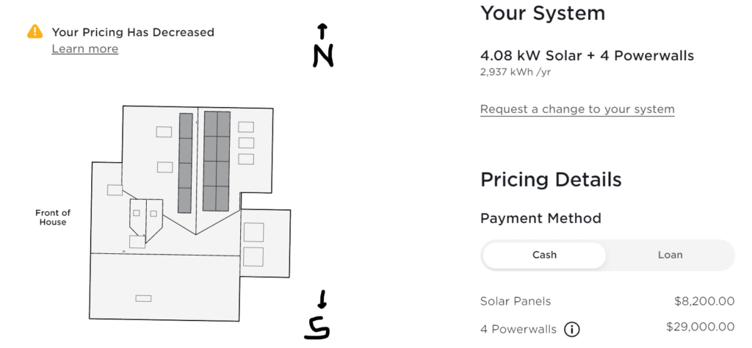Screen dimensions: 752x348
Task: Click the small vent rectangle on bottom roof section
Action: click(x=144, y=298)
